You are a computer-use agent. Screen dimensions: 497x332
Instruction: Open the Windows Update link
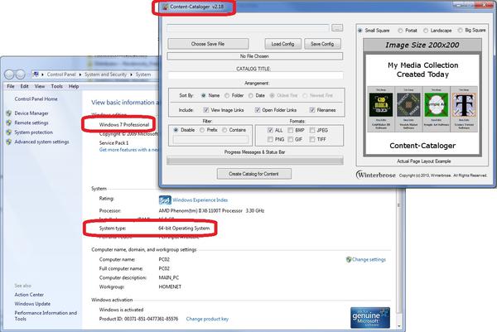click(x=32, y=304)
